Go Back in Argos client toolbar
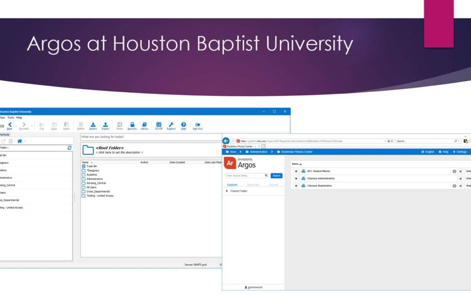Viewport: 471px width, 294px height. point(10,126)
